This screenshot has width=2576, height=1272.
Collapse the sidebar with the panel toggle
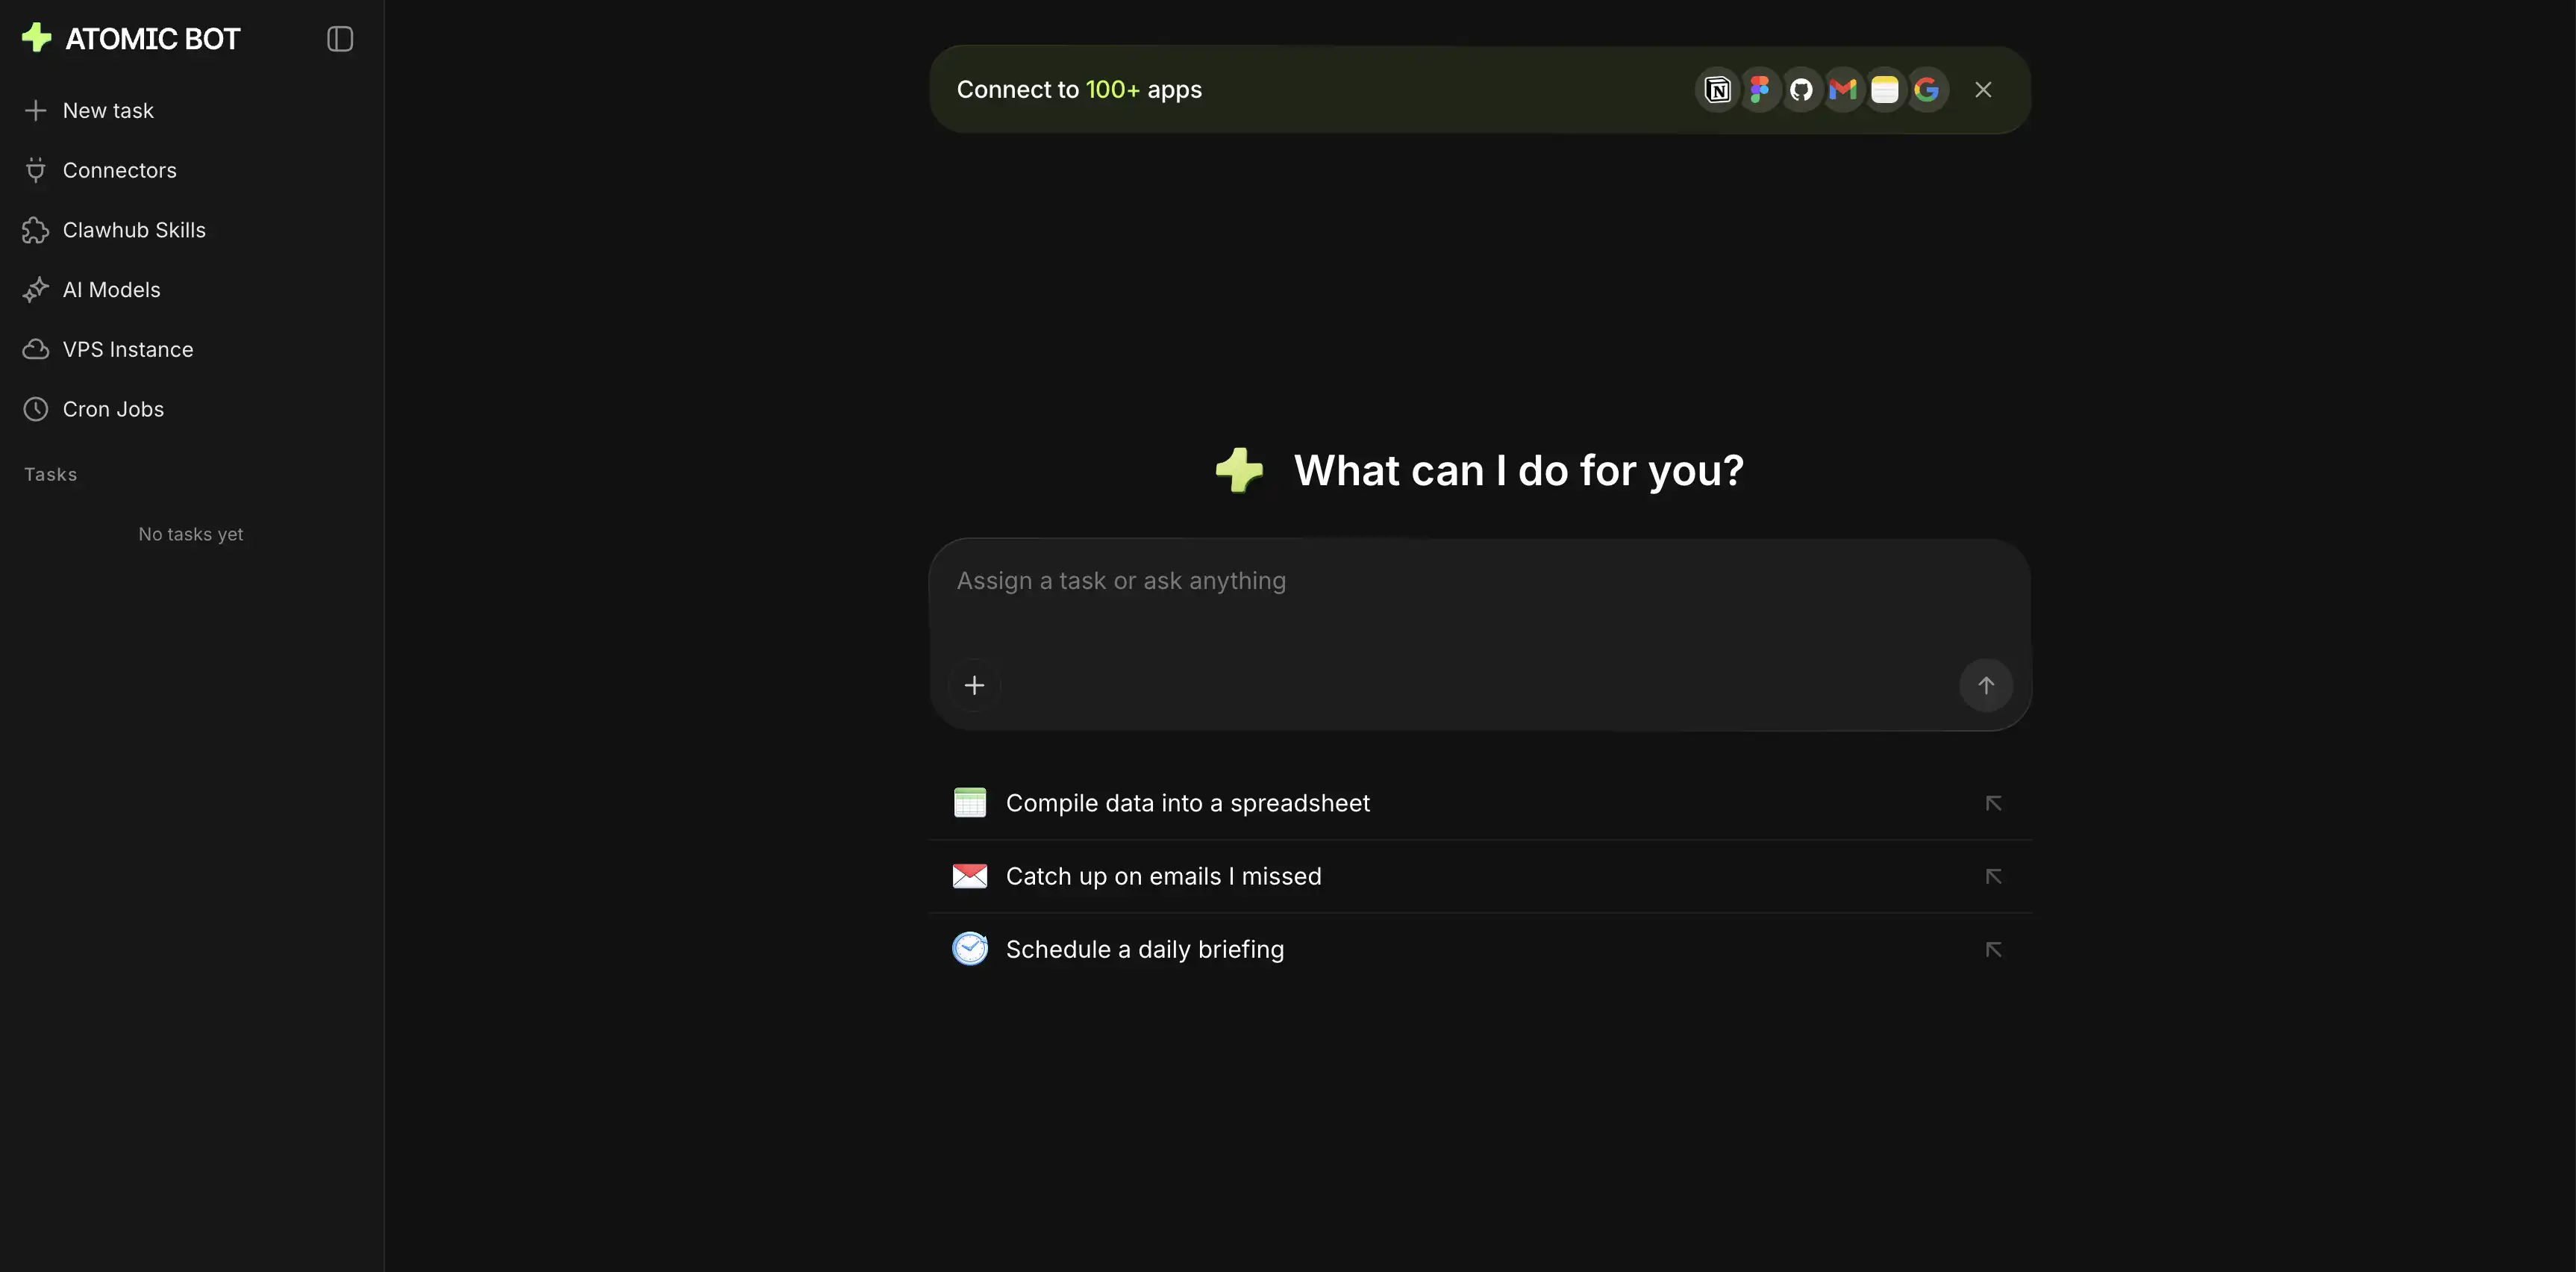(x=339, y=39)
